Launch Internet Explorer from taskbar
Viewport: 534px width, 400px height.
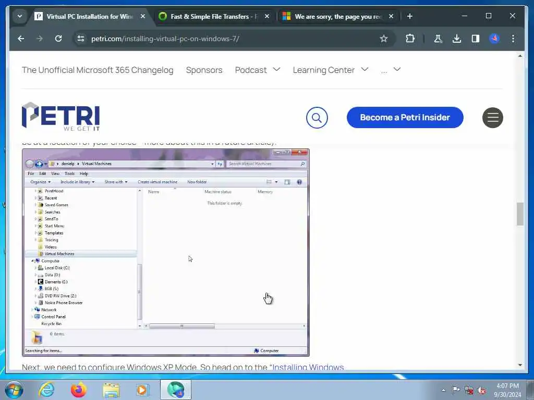pyautogui.click(x=46, y=390)
